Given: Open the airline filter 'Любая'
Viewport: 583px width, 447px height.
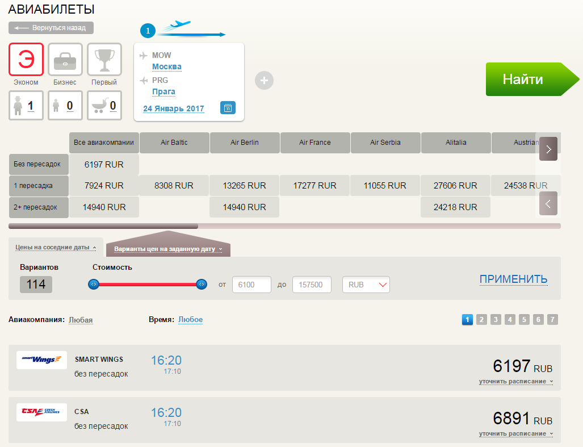Looking at the screenshot, I should (x=81, y=320).
